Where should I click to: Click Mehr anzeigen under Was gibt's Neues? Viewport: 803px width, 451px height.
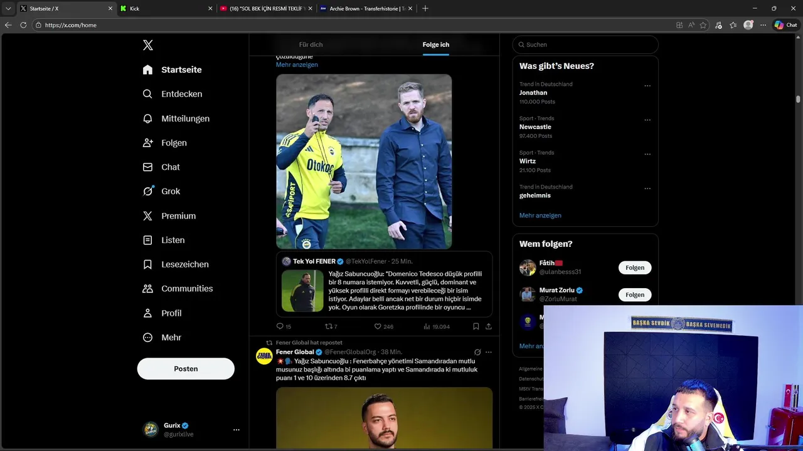(540, 215)
